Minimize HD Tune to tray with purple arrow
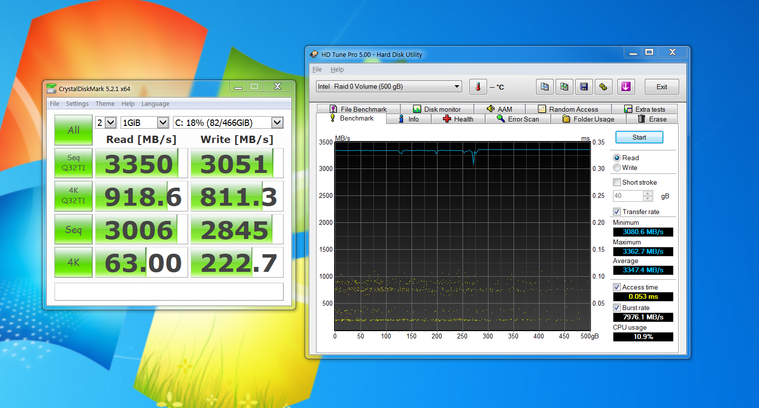Viewport: 759px width, 408px height. point(626,87)
